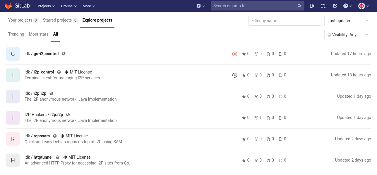377x175 pixels.
Task: Open the Last updated sort dropdown
Action: (348, 21)
